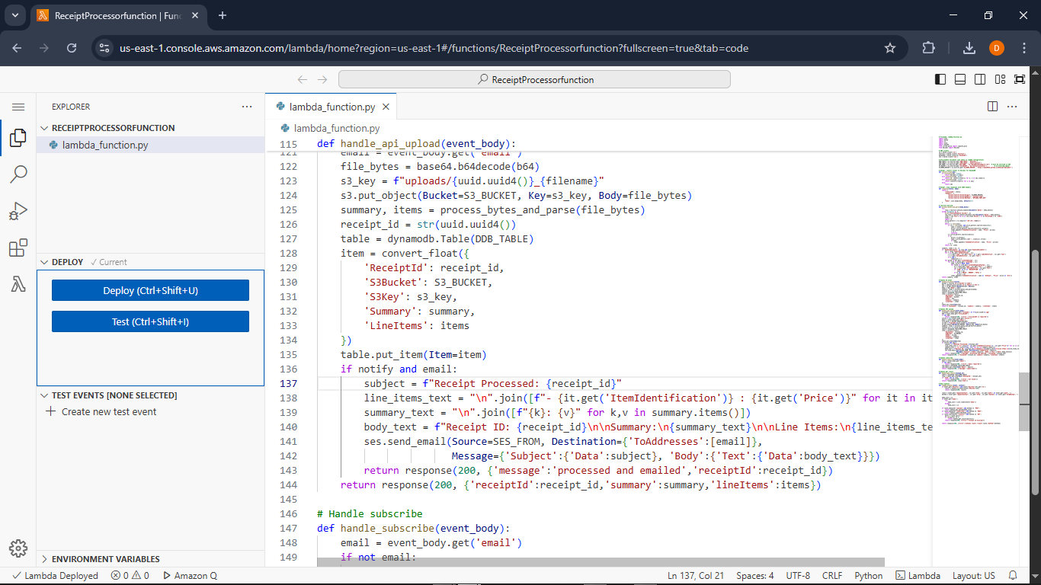Open the Search view in the activity bar
Screen dimensions: 1041x585
tap(18, 174)
